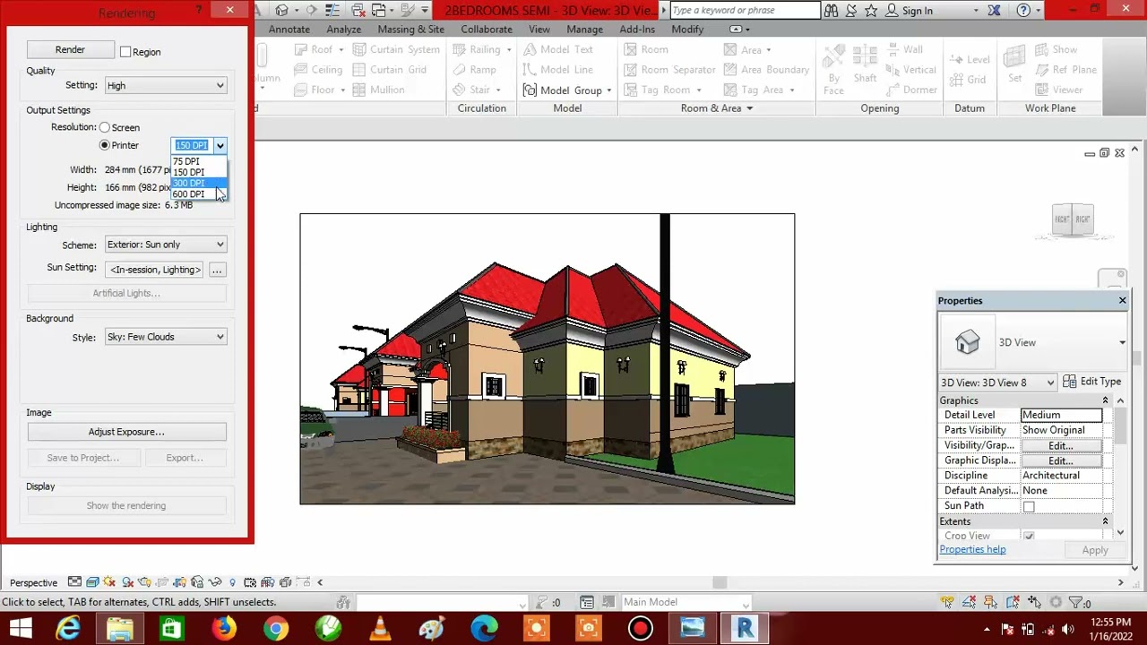Open the Properties help link
This screenshot has height=645, width=1147.
pyautogui.click(x=972, y=549)
